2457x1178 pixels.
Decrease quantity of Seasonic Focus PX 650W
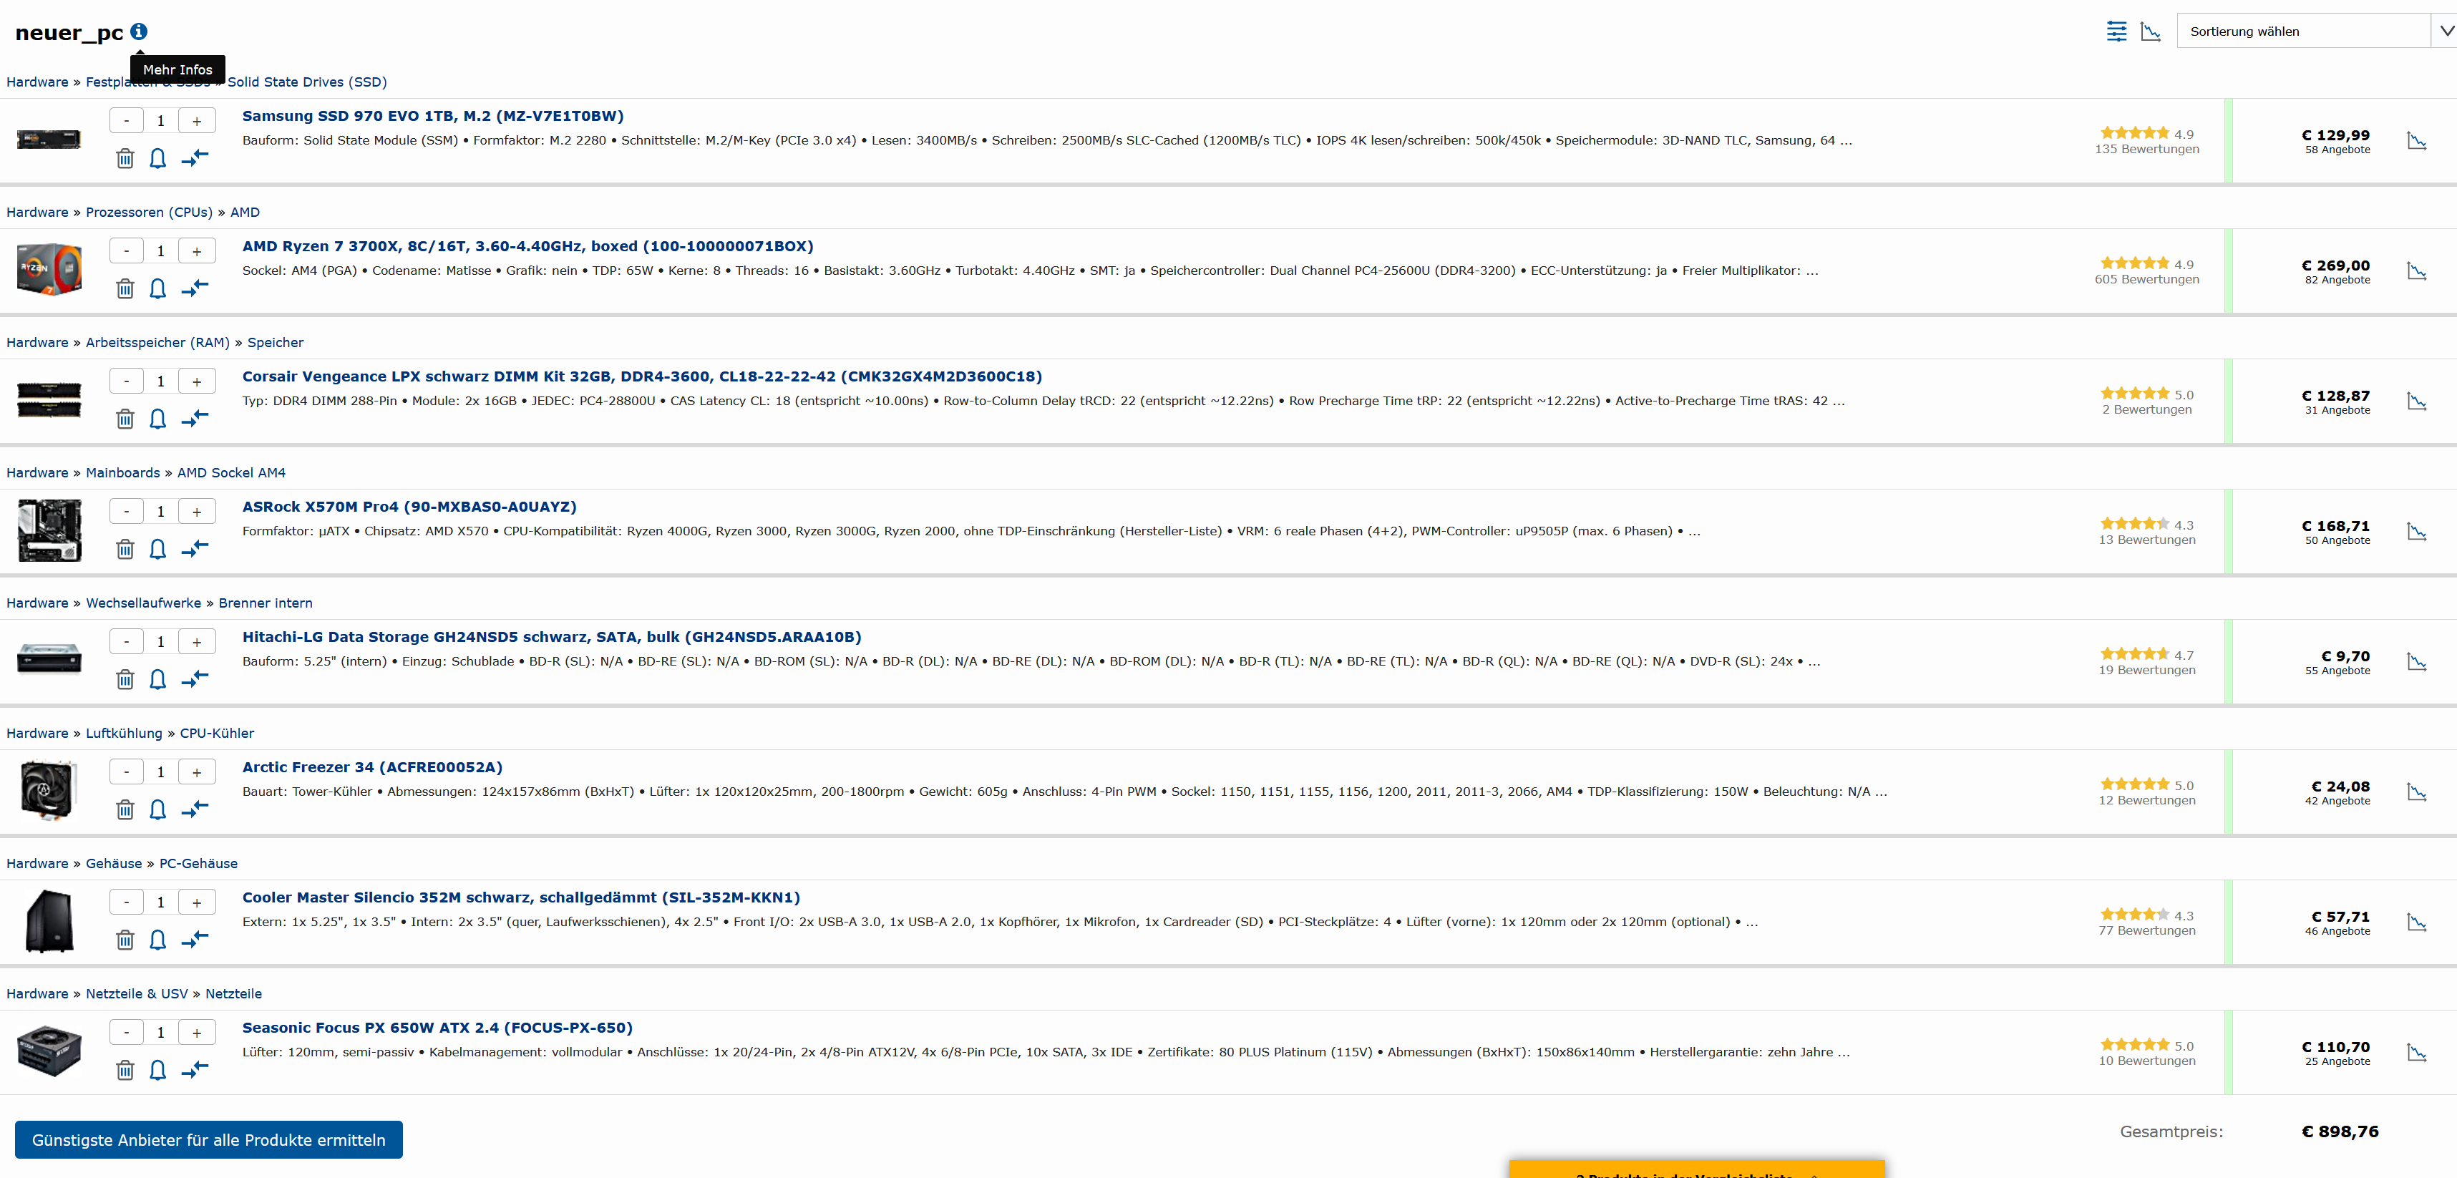[x=126, y=1032]
